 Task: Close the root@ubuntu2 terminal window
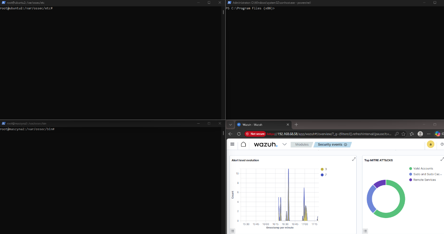tap(220, 3)
